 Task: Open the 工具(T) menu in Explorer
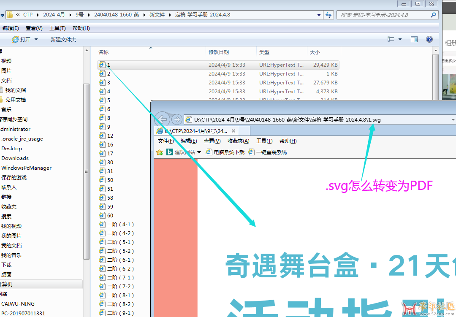(57, 28)
